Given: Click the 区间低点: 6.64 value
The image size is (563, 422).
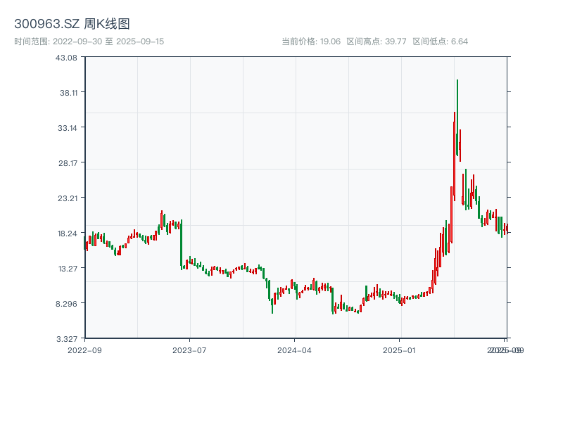Looking at the screenshot, I should pos(441,41).
